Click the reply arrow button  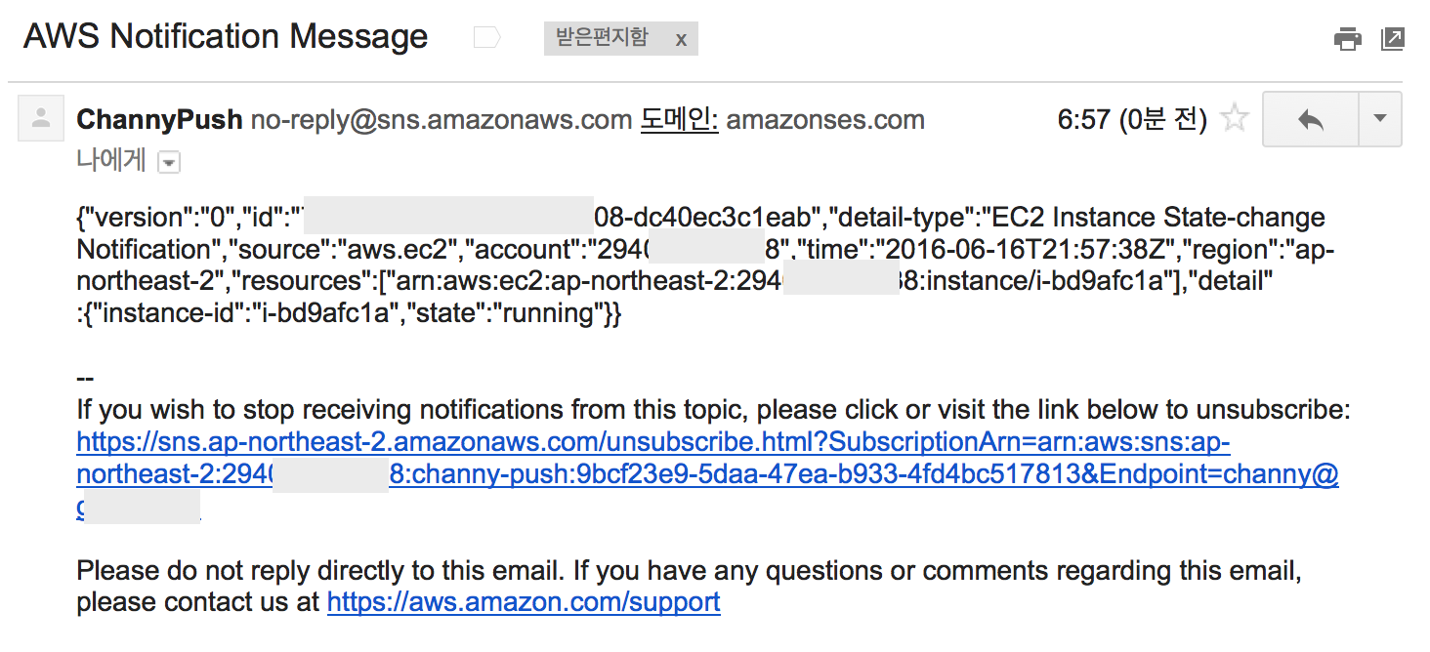[1310, 119]
